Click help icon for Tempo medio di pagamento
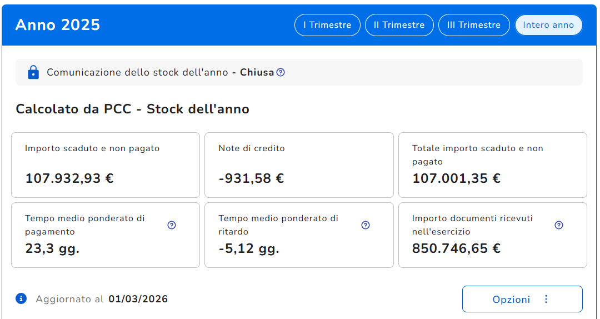The width and height of the screenshot is (600, 319). tap(172, 225)
